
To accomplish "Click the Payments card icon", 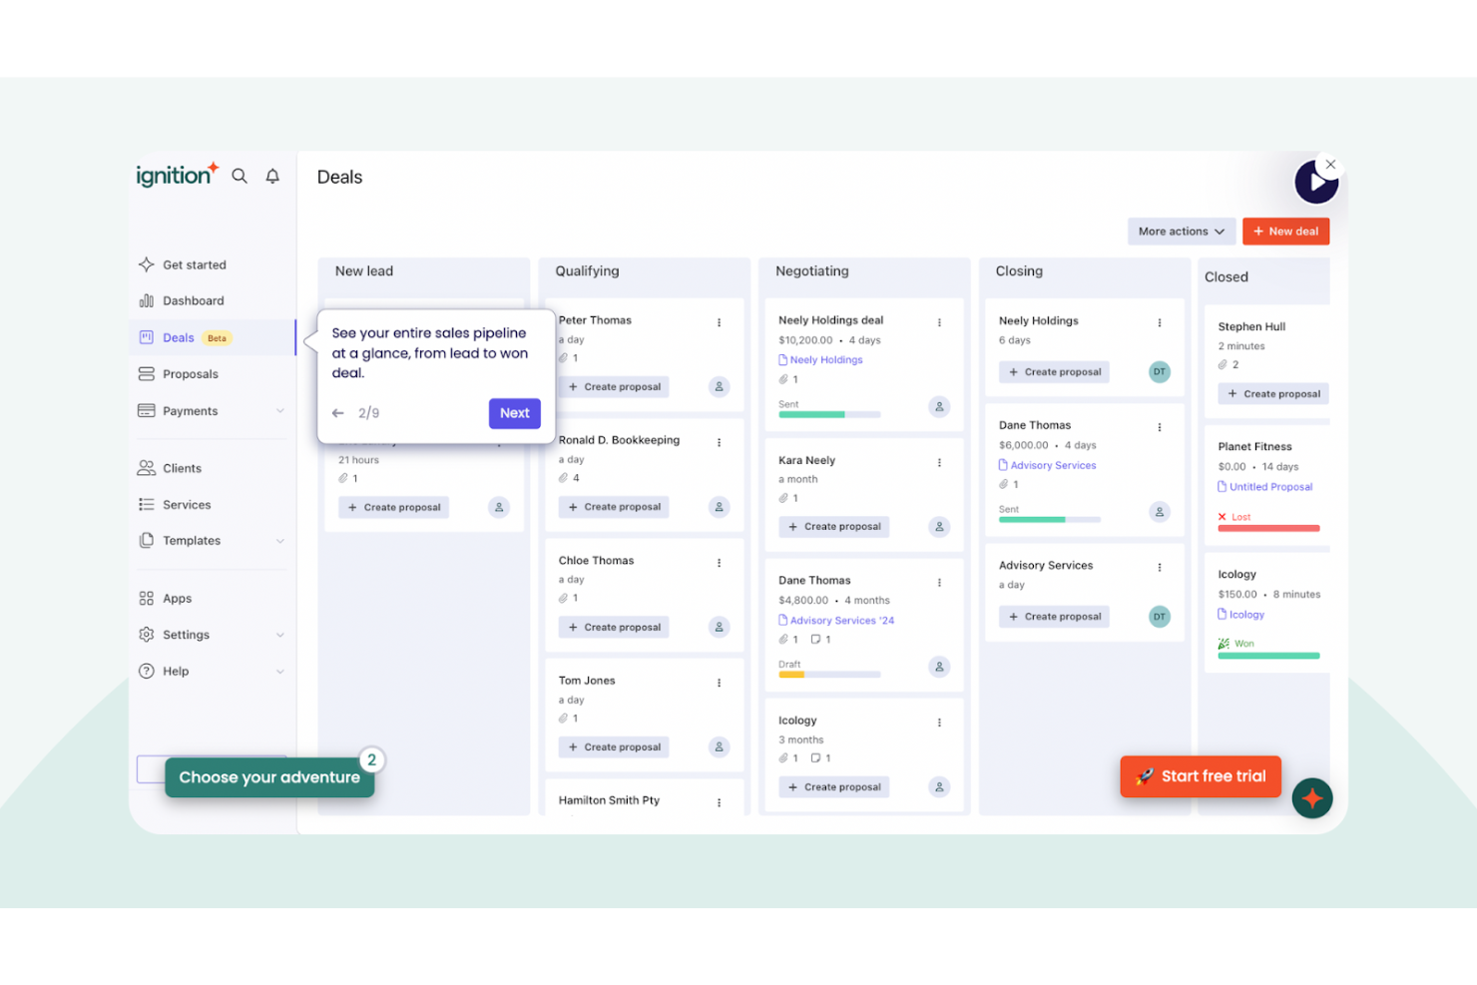I will [x=147, y=410].
